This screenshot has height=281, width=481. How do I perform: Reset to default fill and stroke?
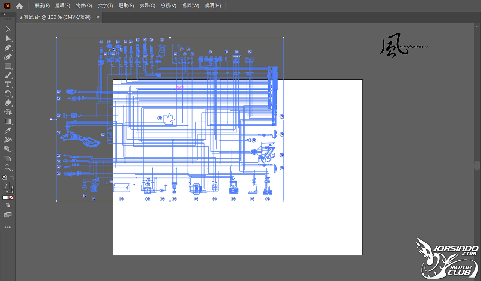(4, 177)
